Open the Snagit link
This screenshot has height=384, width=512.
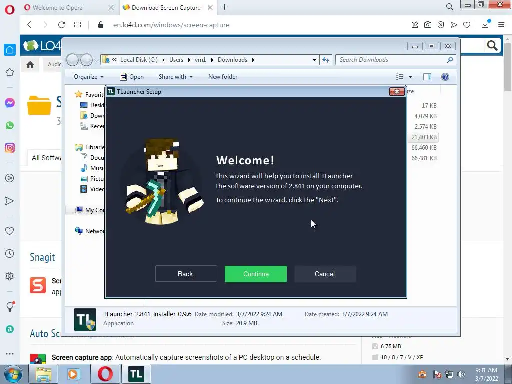(x=42, y=257)
